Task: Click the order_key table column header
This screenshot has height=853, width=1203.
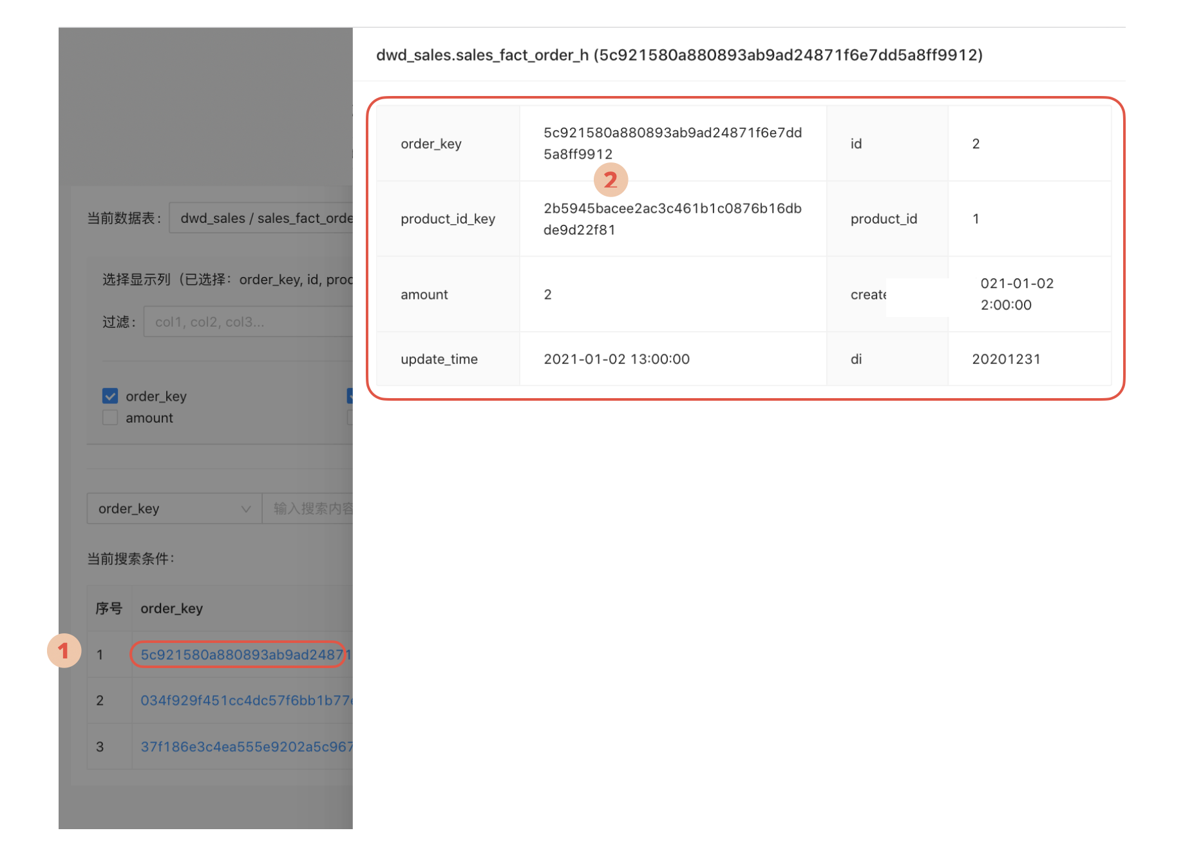Action: click(171, 608)
